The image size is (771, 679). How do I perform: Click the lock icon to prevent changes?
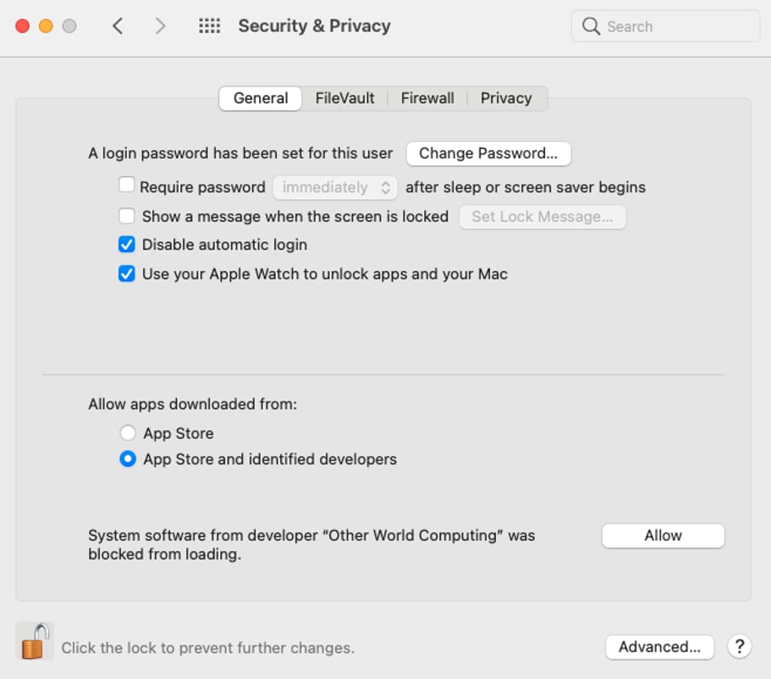click(34, 642)
